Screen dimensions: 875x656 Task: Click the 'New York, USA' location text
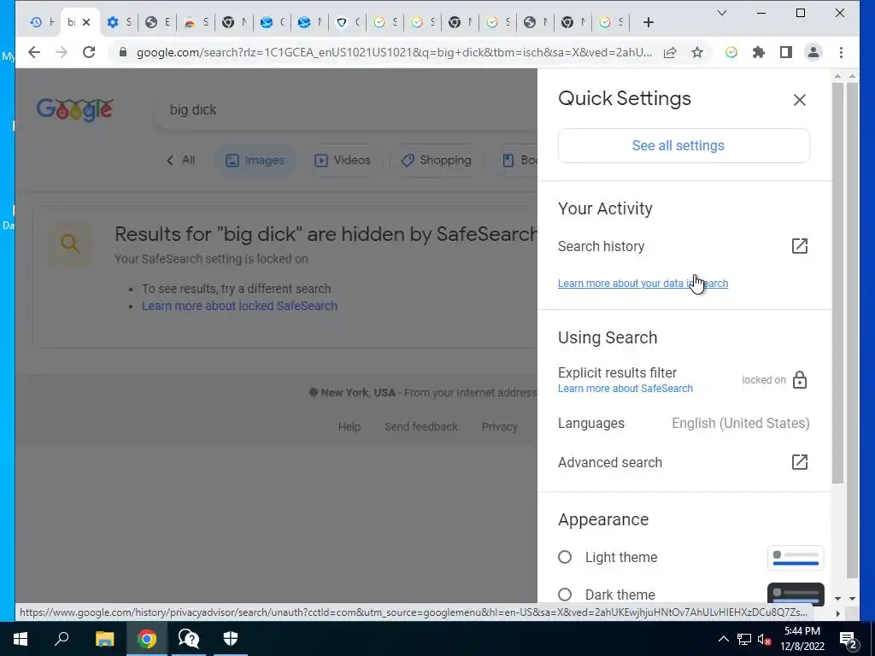[x=358, y=393]
